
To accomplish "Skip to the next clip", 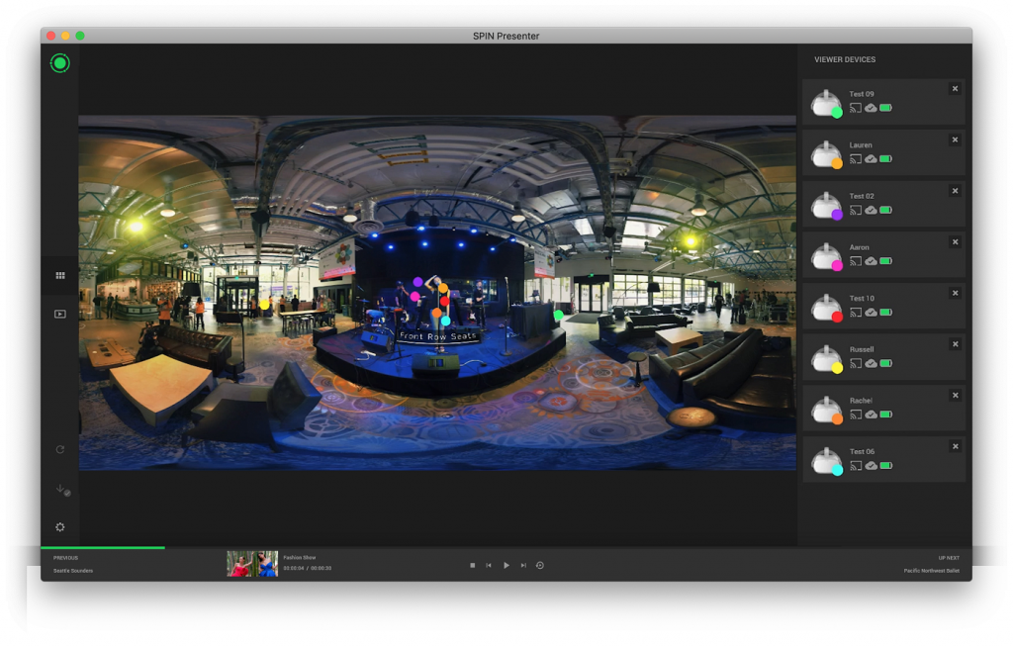I will pyautogui.click(x=523, y=565).
